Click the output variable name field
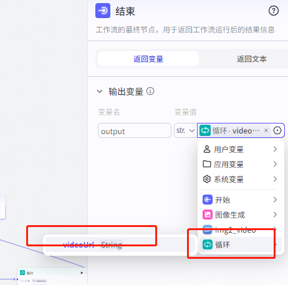Screen dimensions: 288x285 (135, 130)
